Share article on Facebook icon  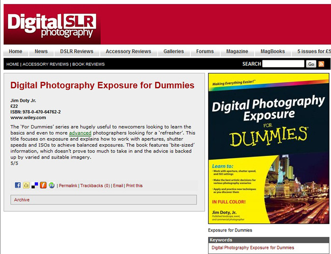(18, 185)
